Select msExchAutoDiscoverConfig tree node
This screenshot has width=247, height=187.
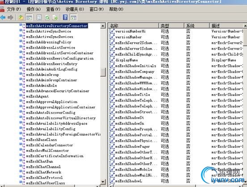pos(50,112)
